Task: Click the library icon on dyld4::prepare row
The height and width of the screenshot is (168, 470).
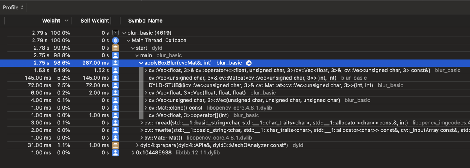Action: [116, 145]
